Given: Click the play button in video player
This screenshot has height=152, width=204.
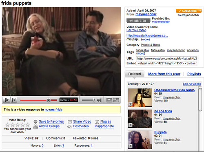Looking at the screenshot, I should point(7,100).
